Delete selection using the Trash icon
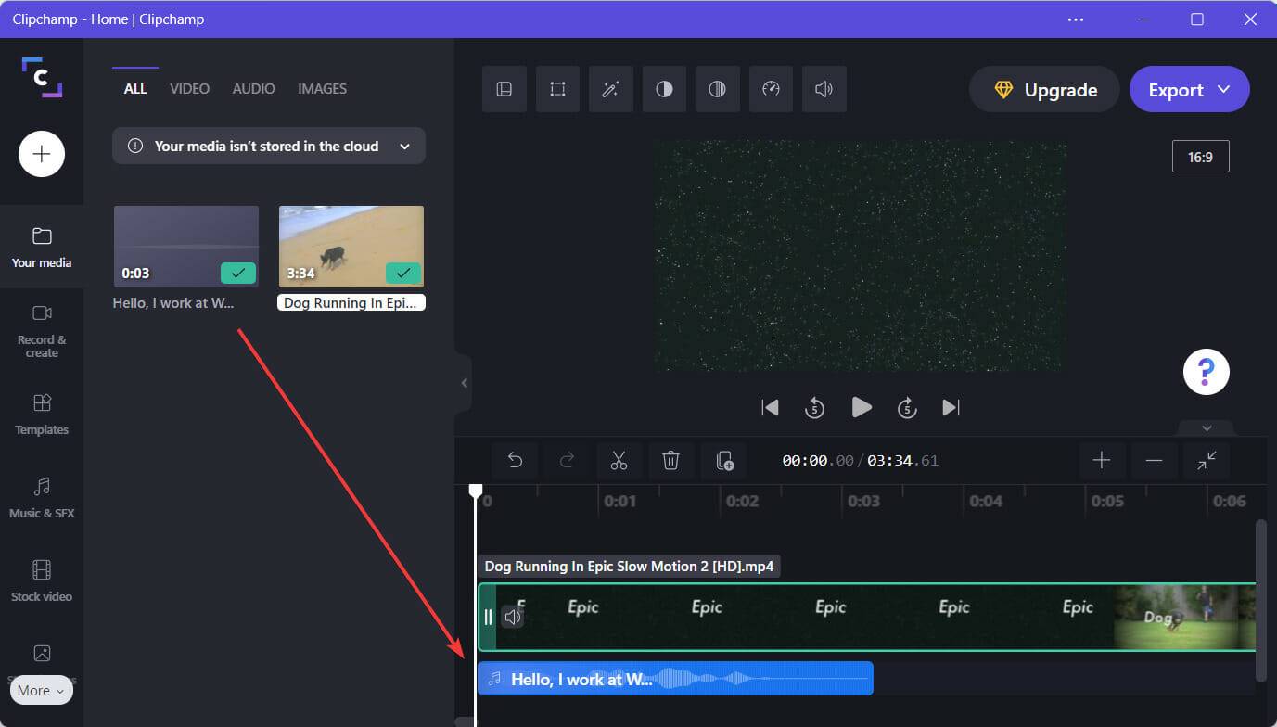 click(671, 460)
